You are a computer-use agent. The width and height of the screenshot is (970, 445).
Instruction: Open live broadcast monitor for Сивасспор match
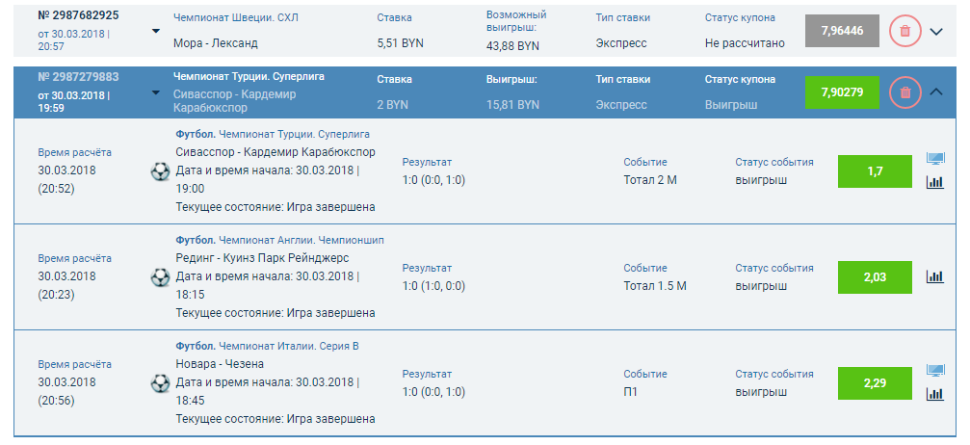coord(934,159)
